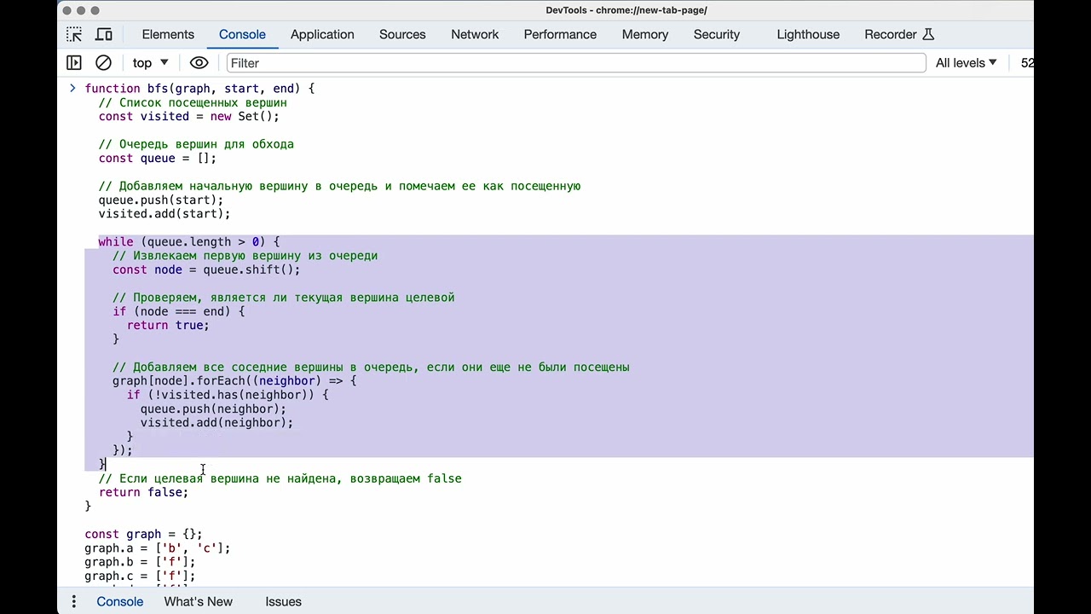
Task: Toggle the device toolbar icon
Action: [104, 35]
